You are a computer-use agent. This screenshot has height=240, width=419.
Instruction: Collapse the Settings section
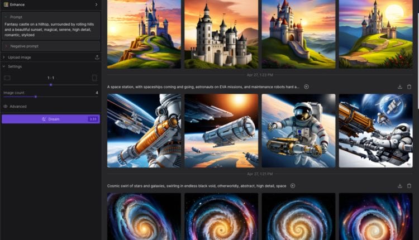pos(4,66)
